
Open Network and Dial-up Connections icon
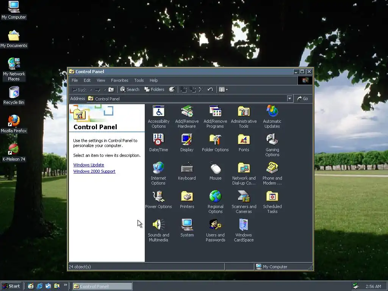(x=244, y=174)
